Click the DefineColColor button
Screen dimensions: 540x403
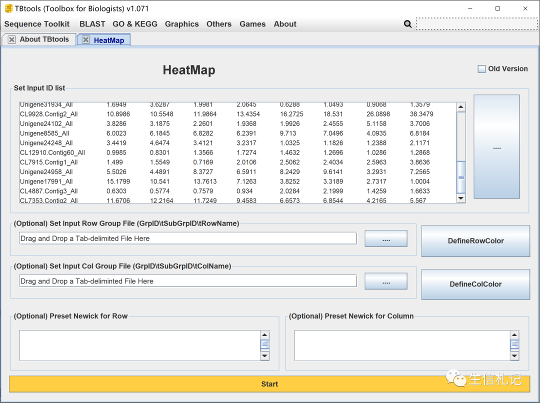click(x=475, y=284)
